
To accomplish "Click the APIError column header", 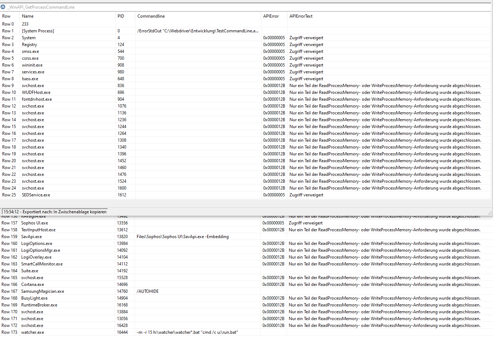I will (x=271, y=16).
